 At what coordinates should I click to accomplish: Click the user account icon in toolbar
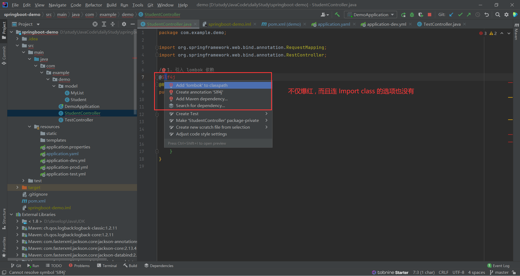click(324, 15)
